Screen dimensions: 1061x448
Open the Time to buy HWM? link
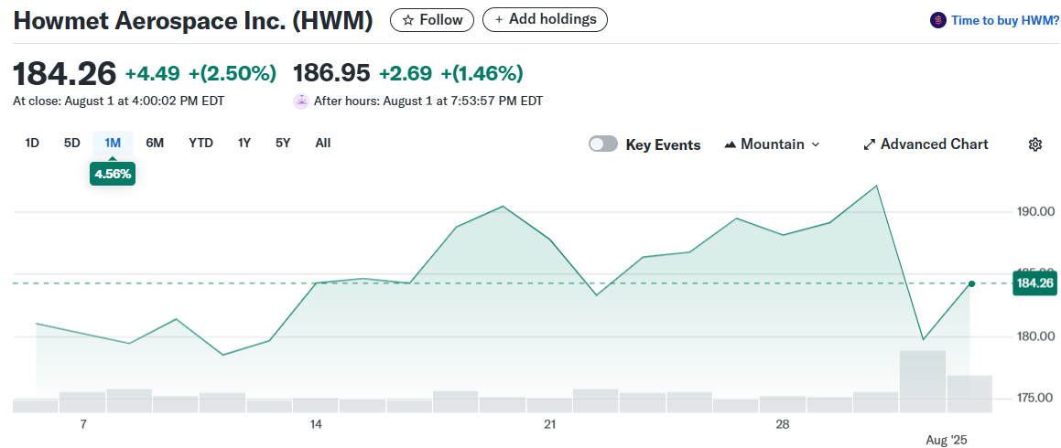pos(1005,20)
